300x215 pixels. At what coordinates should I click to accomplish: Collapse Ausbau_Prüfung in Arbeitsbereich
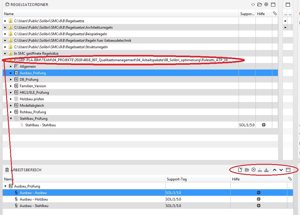point(5,186)
